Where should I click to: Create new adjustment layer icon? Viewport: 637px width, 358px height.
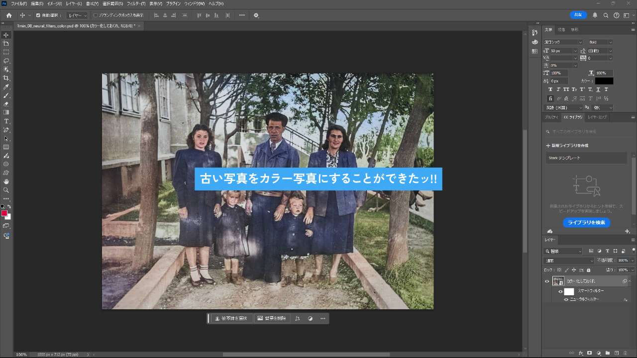click(599, 353)
